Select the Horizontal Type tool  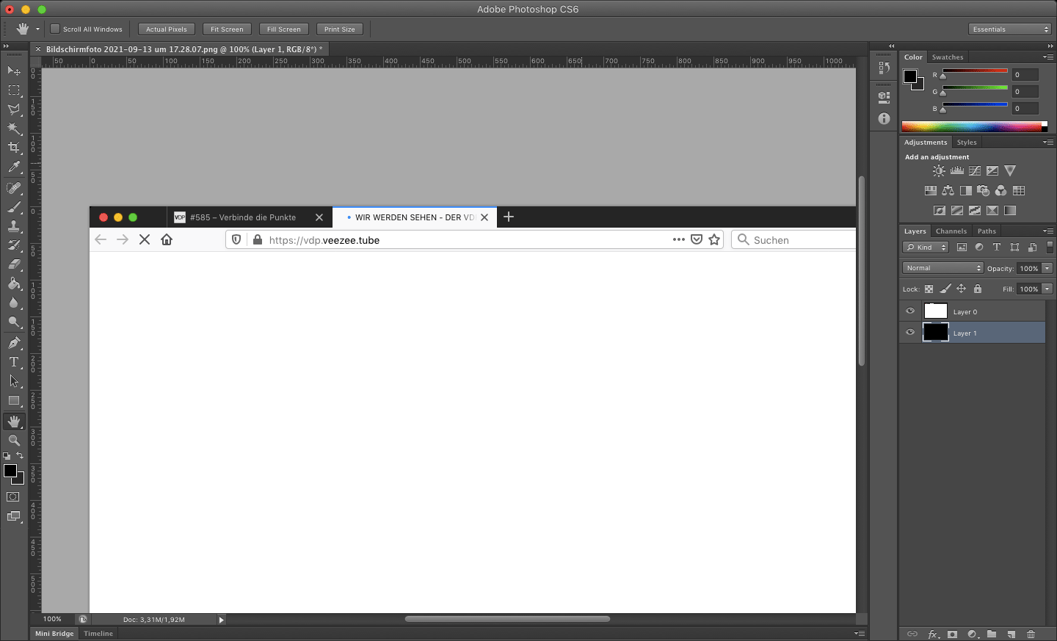14,362
